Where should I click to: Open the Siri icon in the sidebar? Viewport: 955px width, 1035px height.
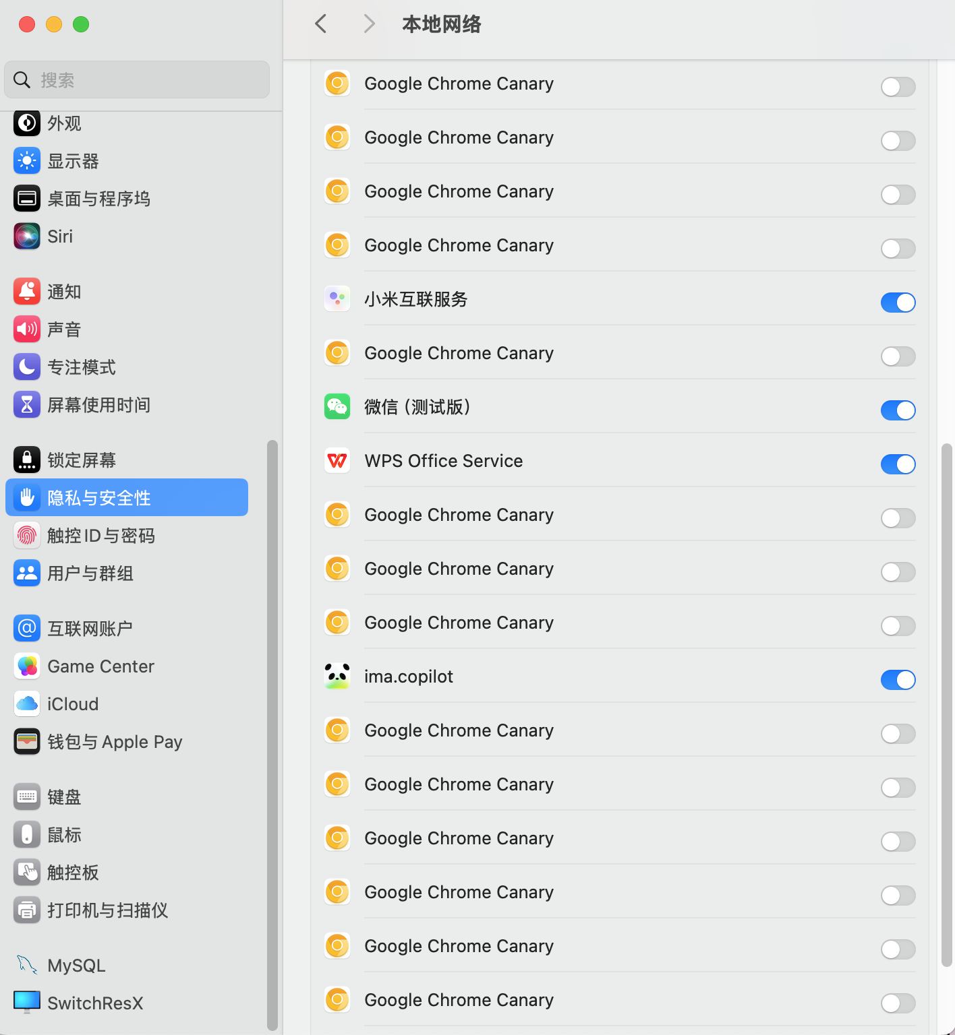click(27, 237)
